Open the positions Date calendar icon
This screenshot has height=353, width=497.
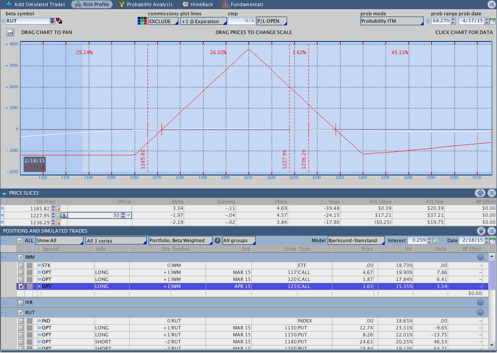(493, 240)
